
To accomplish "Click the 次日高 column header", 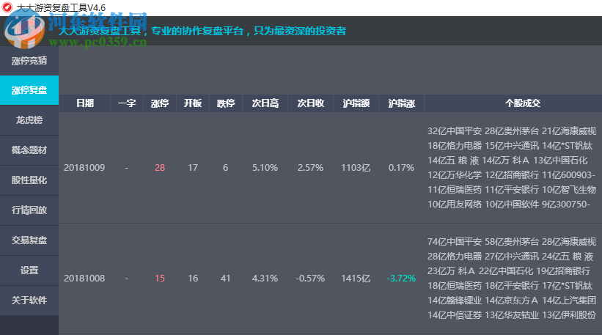I will pos(265,103).
